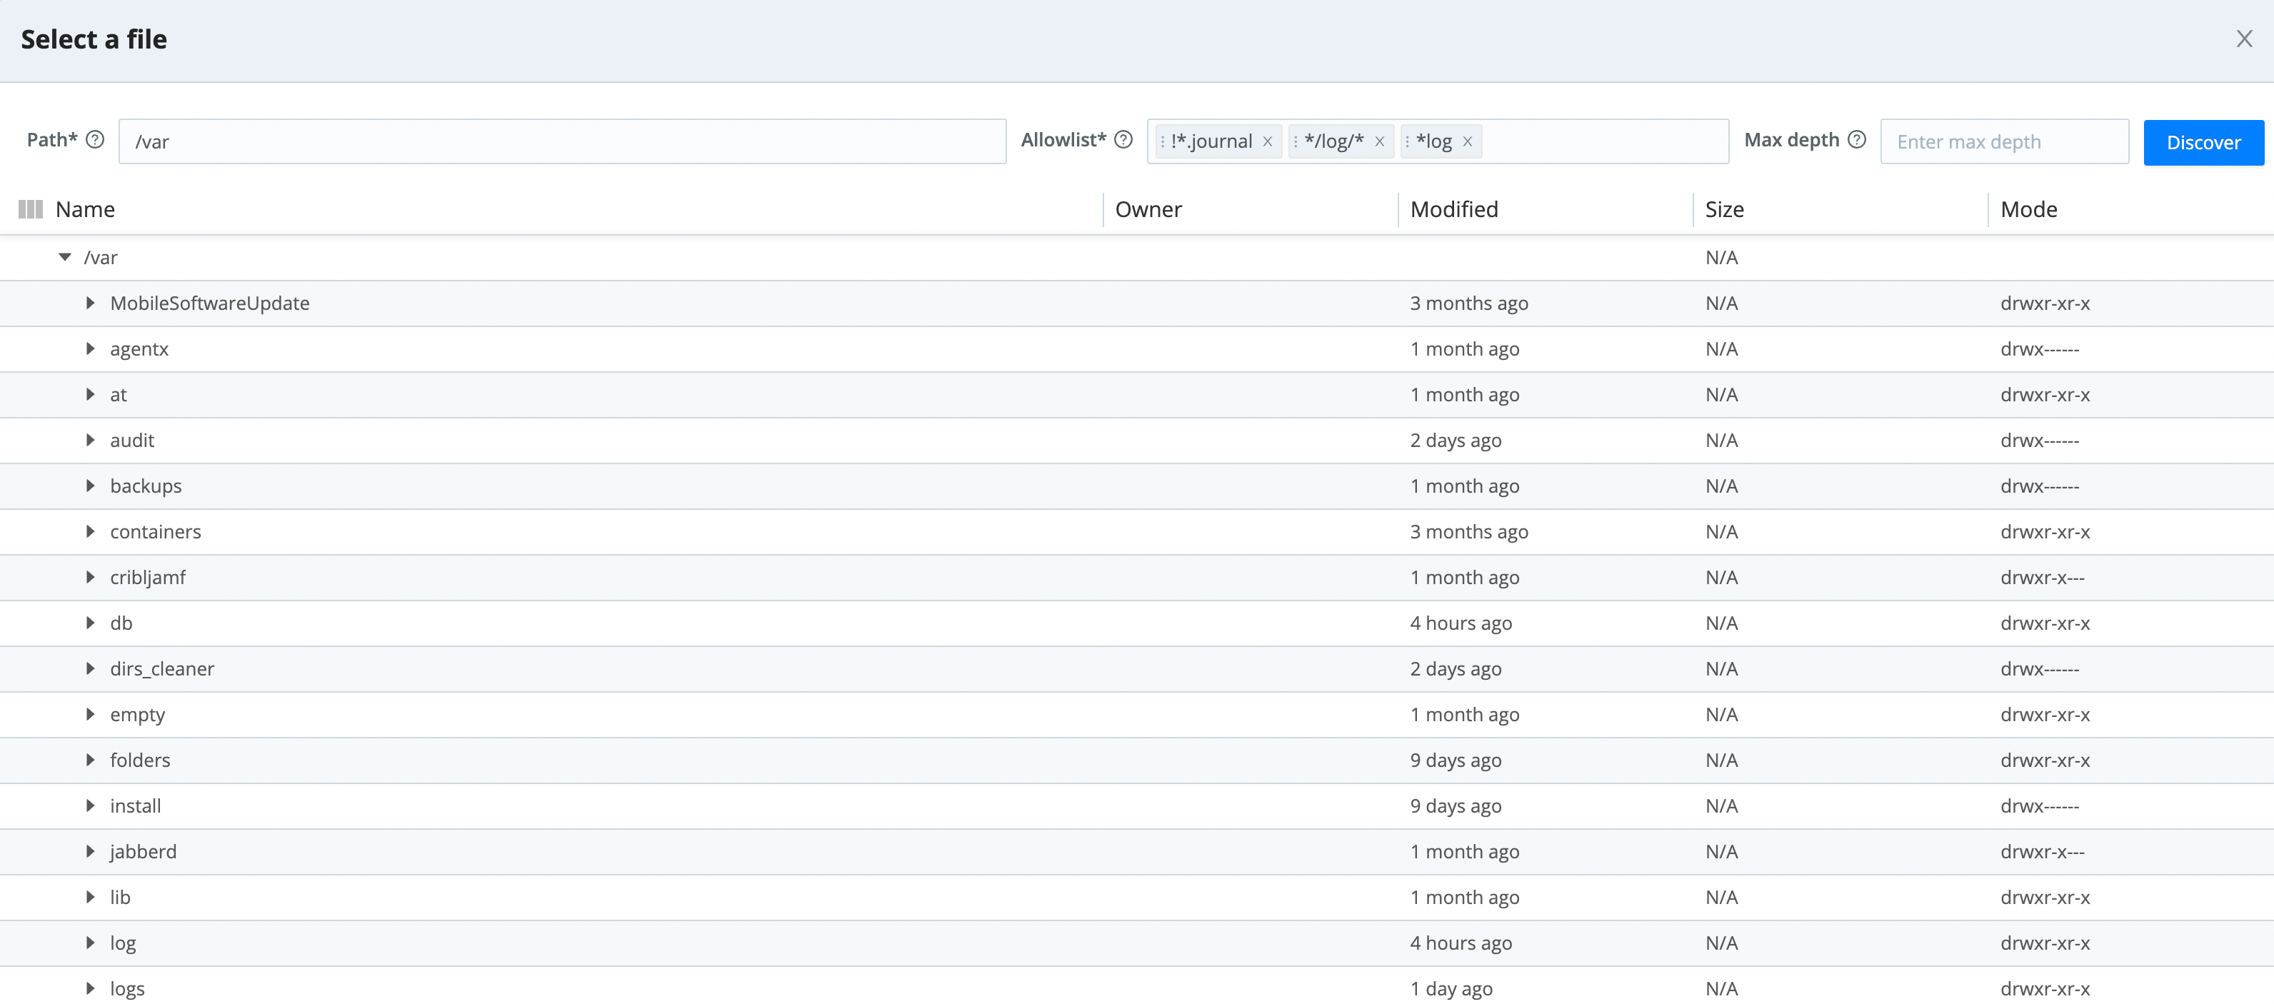
Task: Collapse the /var root directory
Action: pyautogui.click(x=64, y=257)
